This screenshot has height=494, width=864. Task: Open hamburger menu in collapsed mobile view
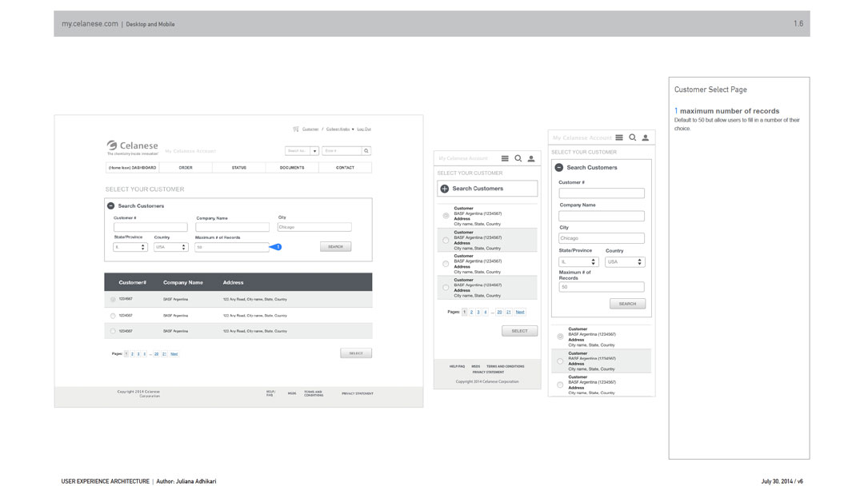point(505,158)
